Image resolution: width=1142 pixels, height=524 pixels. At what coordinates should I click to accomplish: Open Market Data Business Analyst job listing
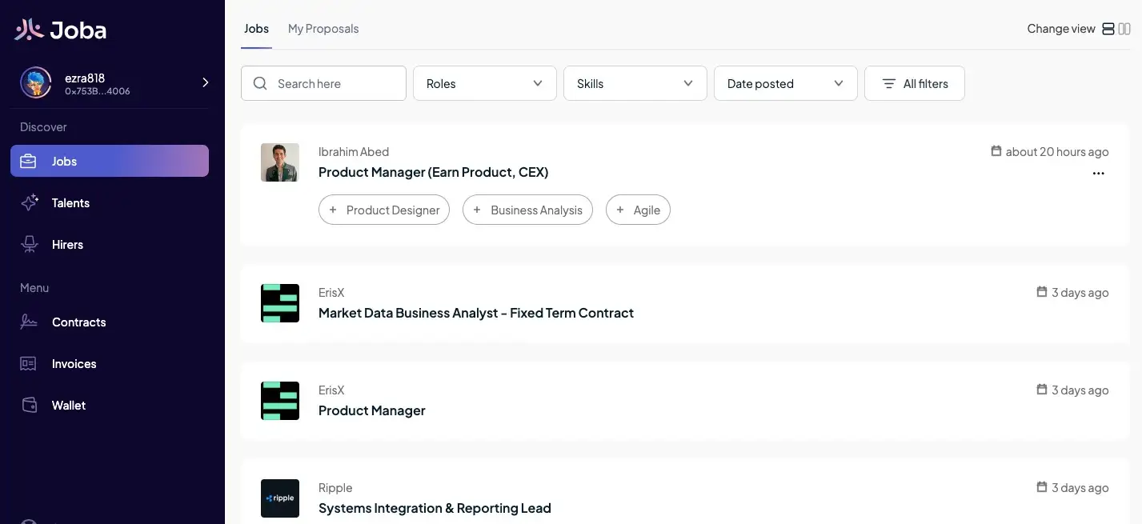[x=475, y=313]
